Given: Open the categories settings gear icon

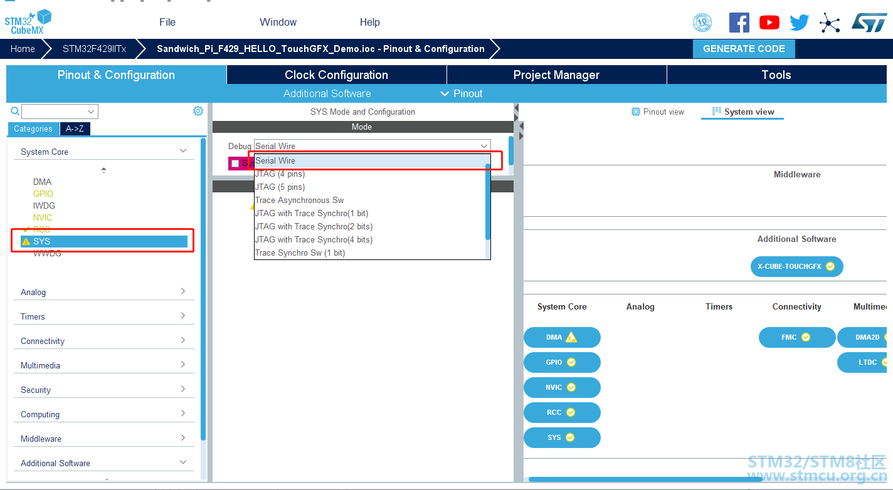Looking at the screenshot, I should (198, 111).
